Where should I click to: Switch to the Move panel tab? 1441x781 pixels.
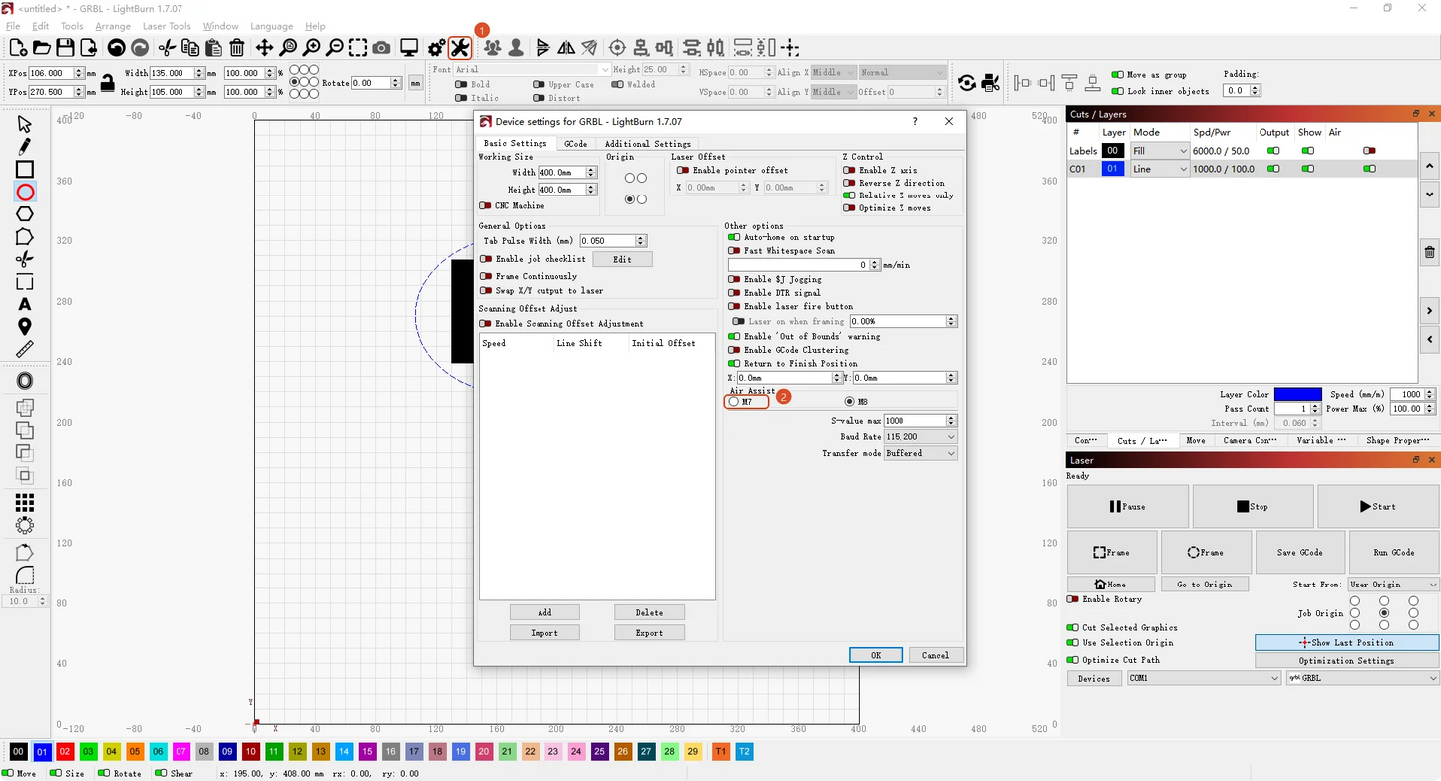[1196, 440]
